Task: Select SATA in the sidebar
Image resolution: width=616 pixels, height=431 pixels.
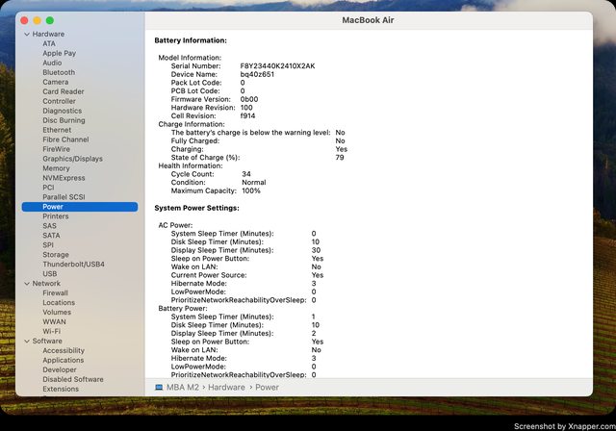Action: tap(51, 236)
